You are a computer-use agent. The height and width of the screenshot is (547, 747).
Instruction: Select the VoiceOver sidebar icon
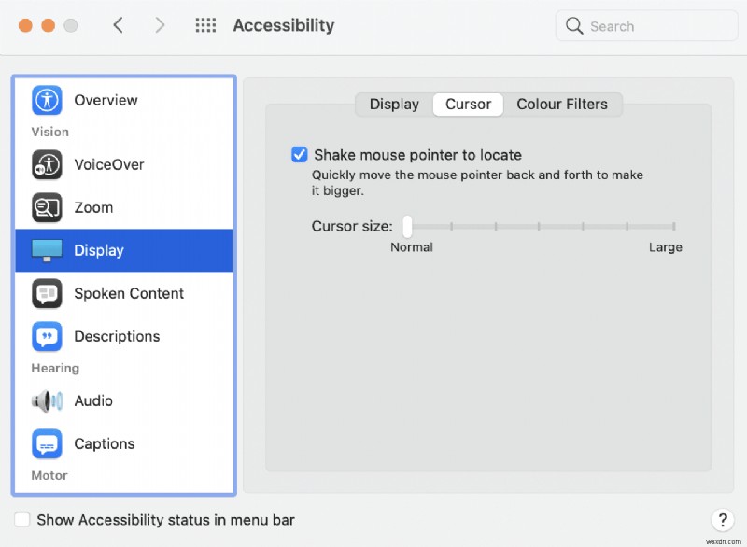48,164
